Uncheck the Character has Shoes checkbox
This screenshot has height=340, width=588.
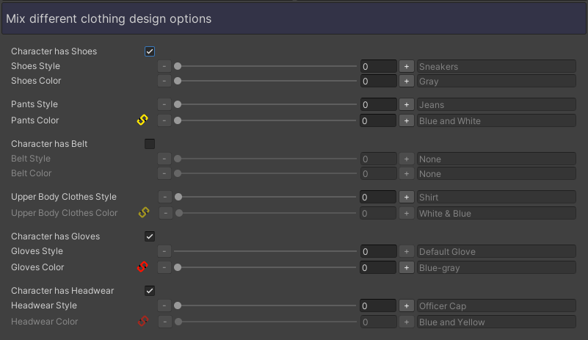(x=150, y=51)
